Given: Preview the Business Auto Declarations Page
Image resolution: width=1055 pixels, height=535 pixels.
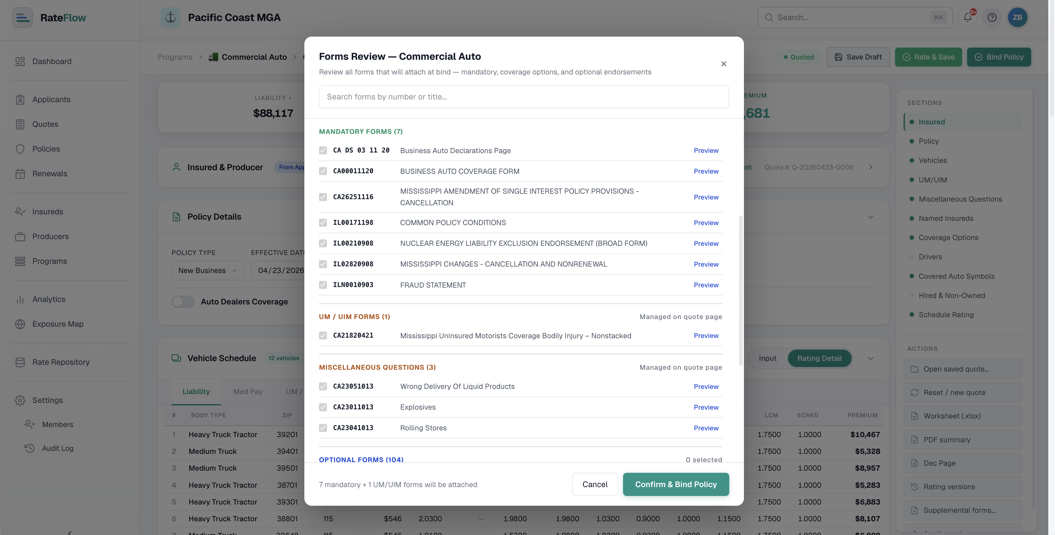Looking at the screenshot, I should 706,151.
